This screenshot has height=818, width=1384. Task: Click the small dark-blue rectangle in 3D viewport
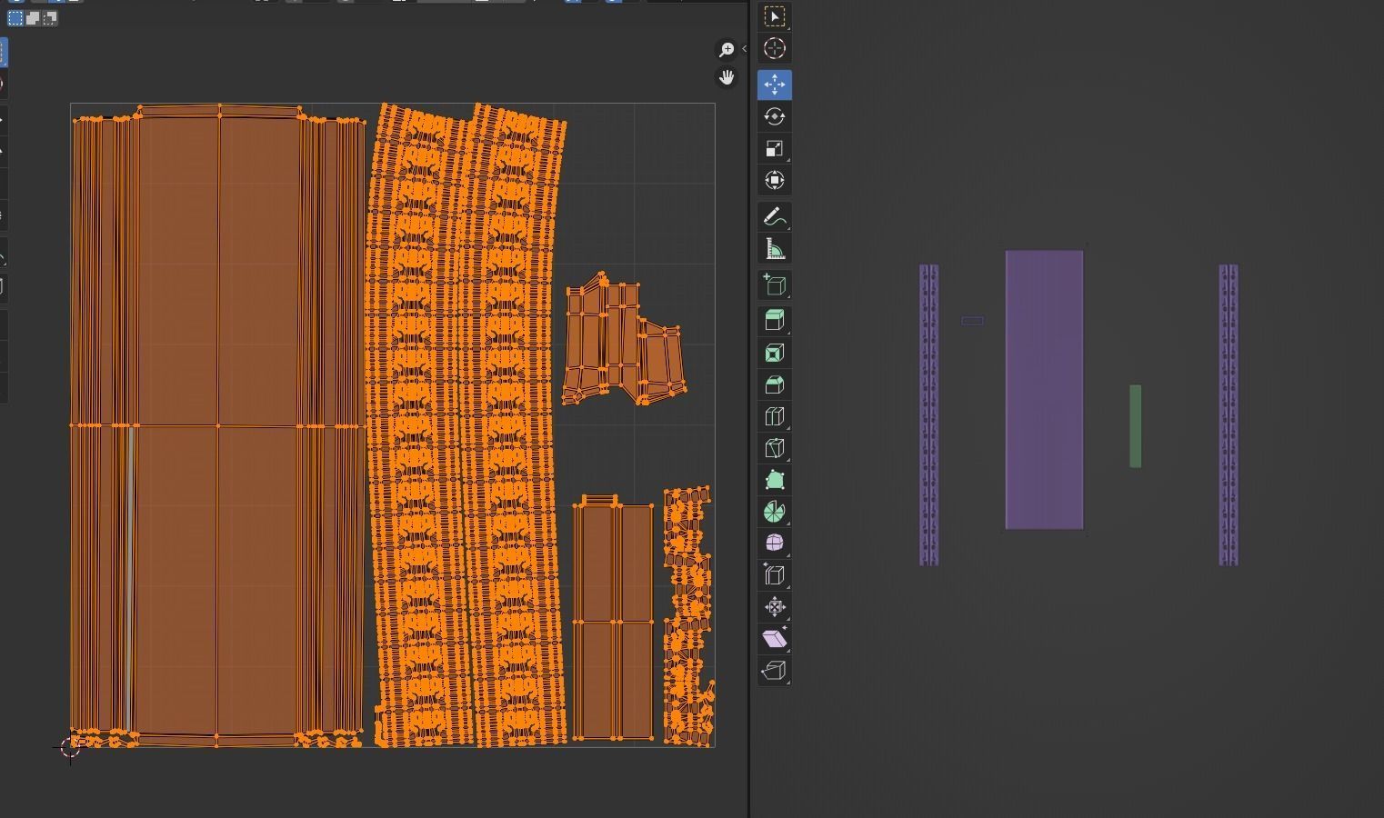coord(972,321)
